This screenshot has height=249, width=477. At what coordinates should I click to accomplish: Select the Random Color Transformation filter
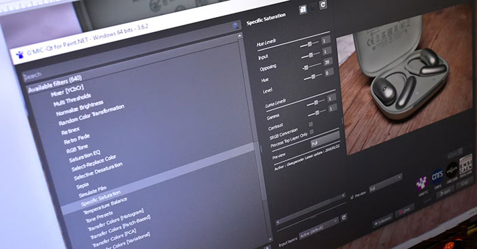91,115
